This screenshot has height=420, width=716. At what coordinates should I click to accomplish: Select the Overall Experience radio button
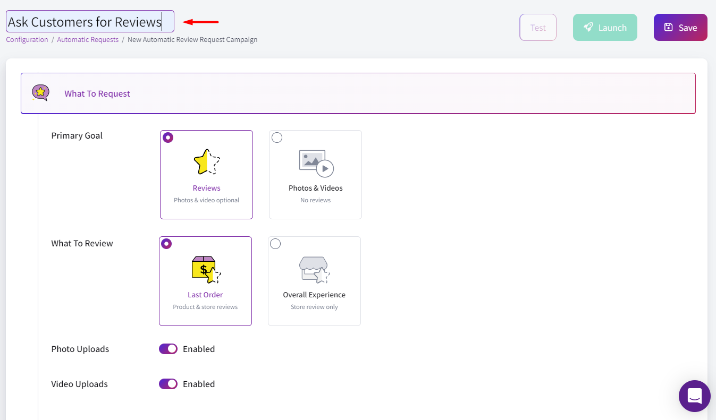click(275, 244)
